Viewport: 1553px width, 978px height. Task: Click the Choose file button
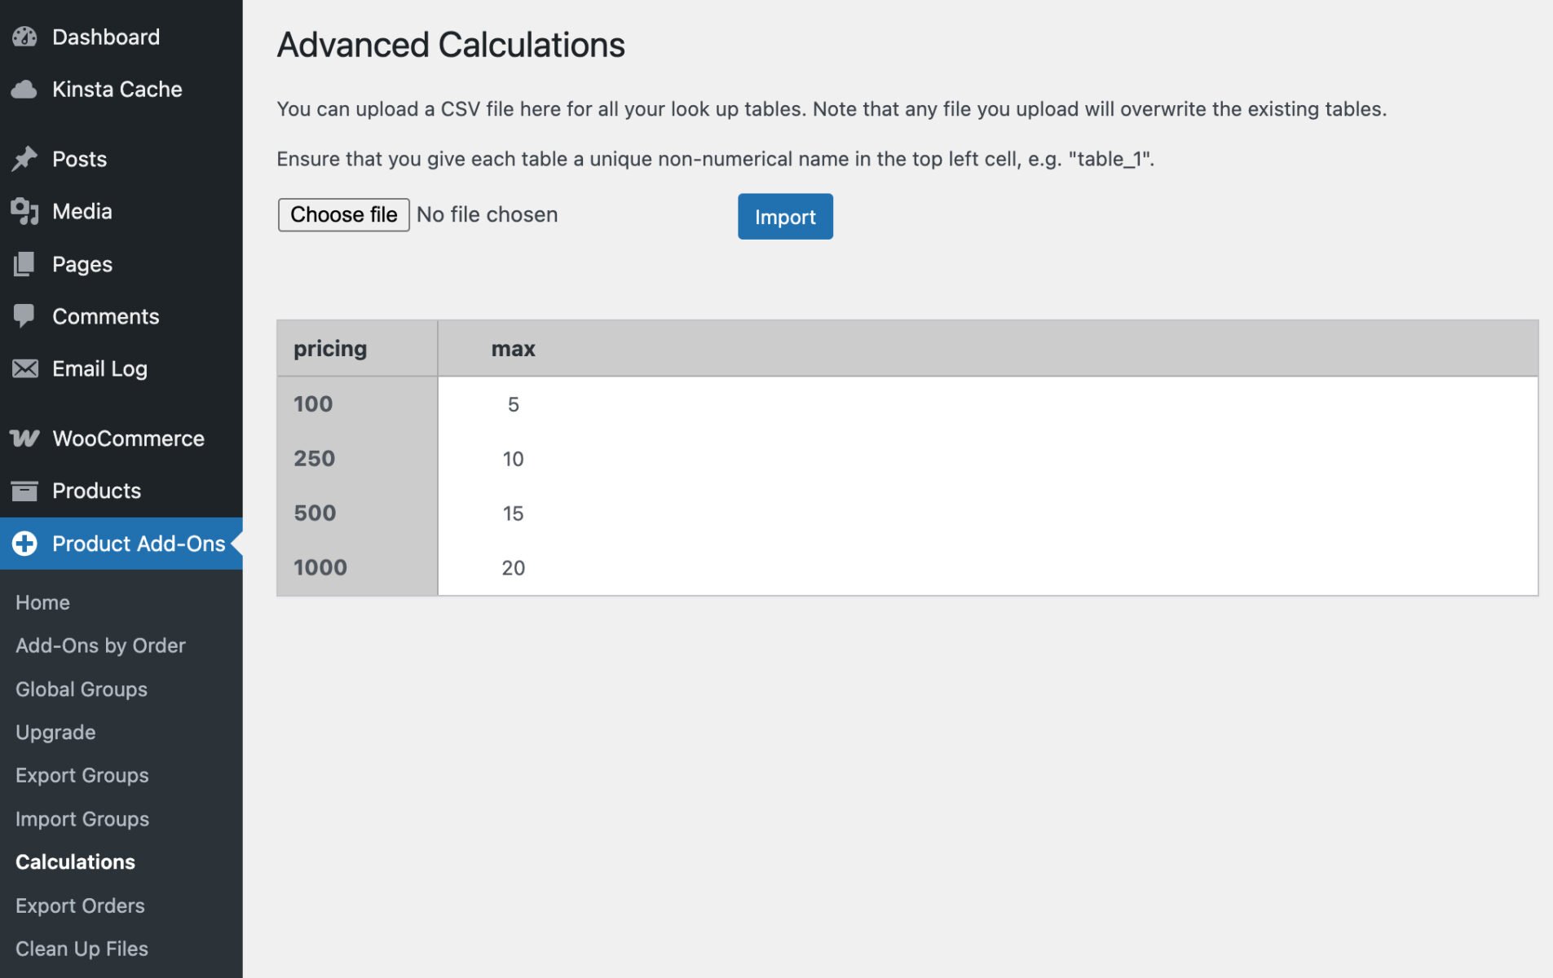(343, 214)
